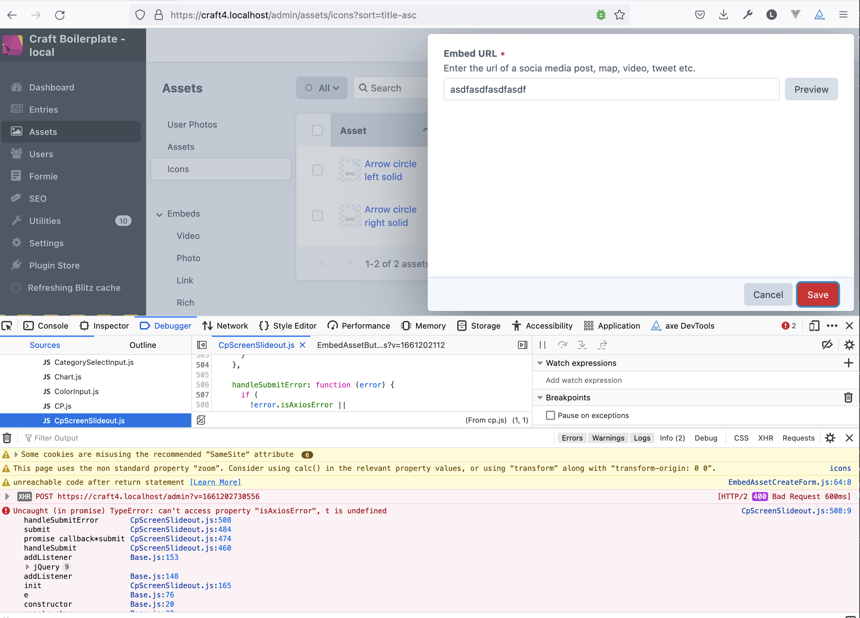Collapse the Breakpoints section
The image size is (860, 618).
pos(540,398)
